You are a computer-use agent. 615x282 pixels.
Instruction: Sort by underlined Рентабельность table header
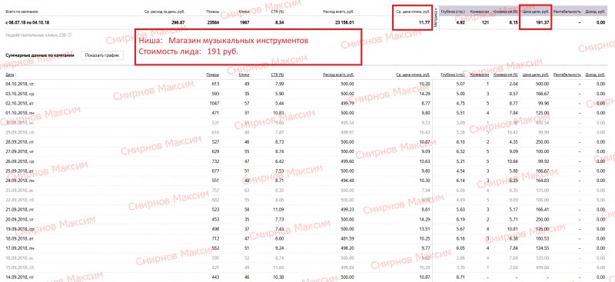(x=567, y=75)
